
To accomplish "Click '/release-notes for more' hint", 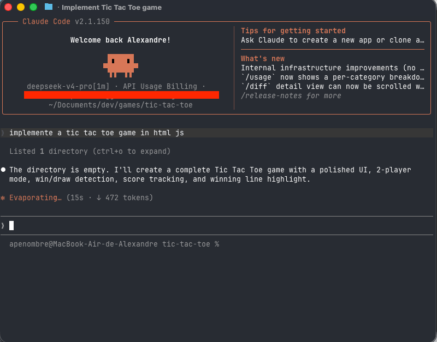I will (291, 95).
